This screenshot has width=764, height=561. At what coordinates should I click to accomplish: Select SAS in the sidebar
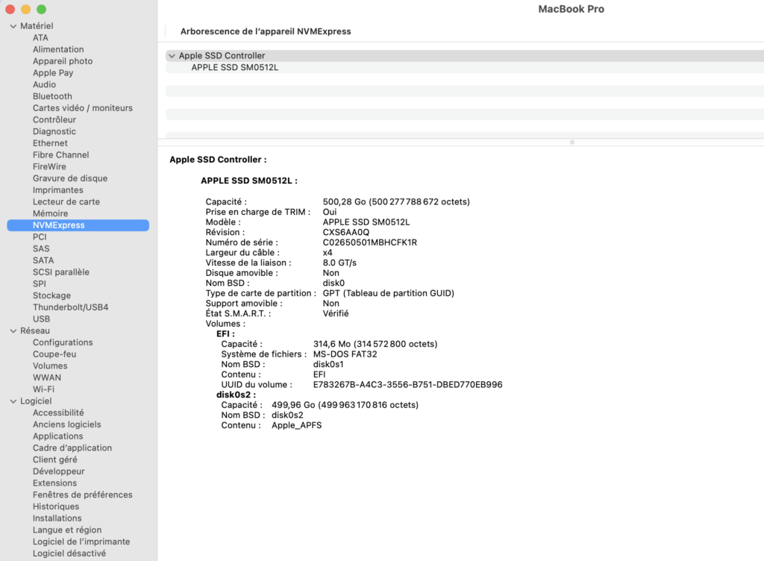(41, 249)
